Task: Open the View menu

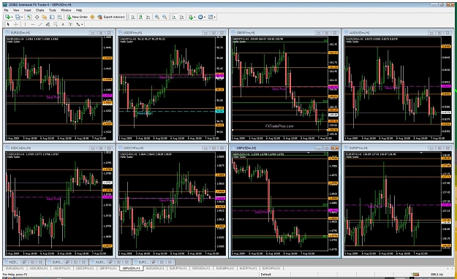Action: click(x=16, y=10)
